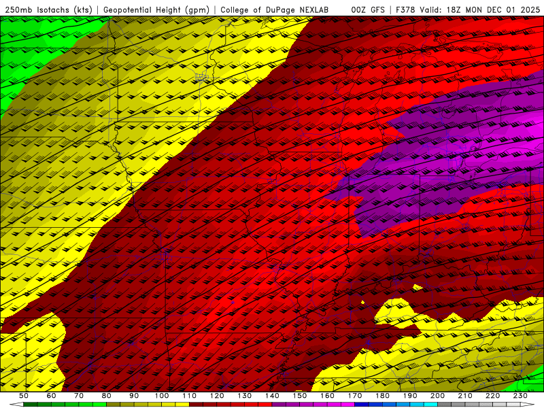544x408 pixels.
Task: Select the "00Z GFS" model run label
Action: click(x=368, y=10)
